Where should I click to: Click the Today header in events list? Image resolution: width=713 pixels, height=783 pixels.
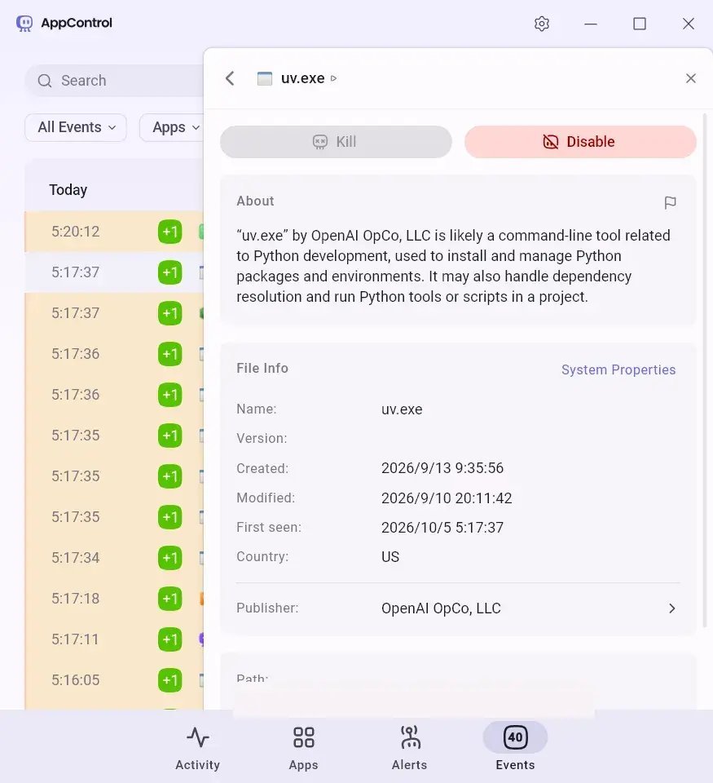(x=68, y=190)
